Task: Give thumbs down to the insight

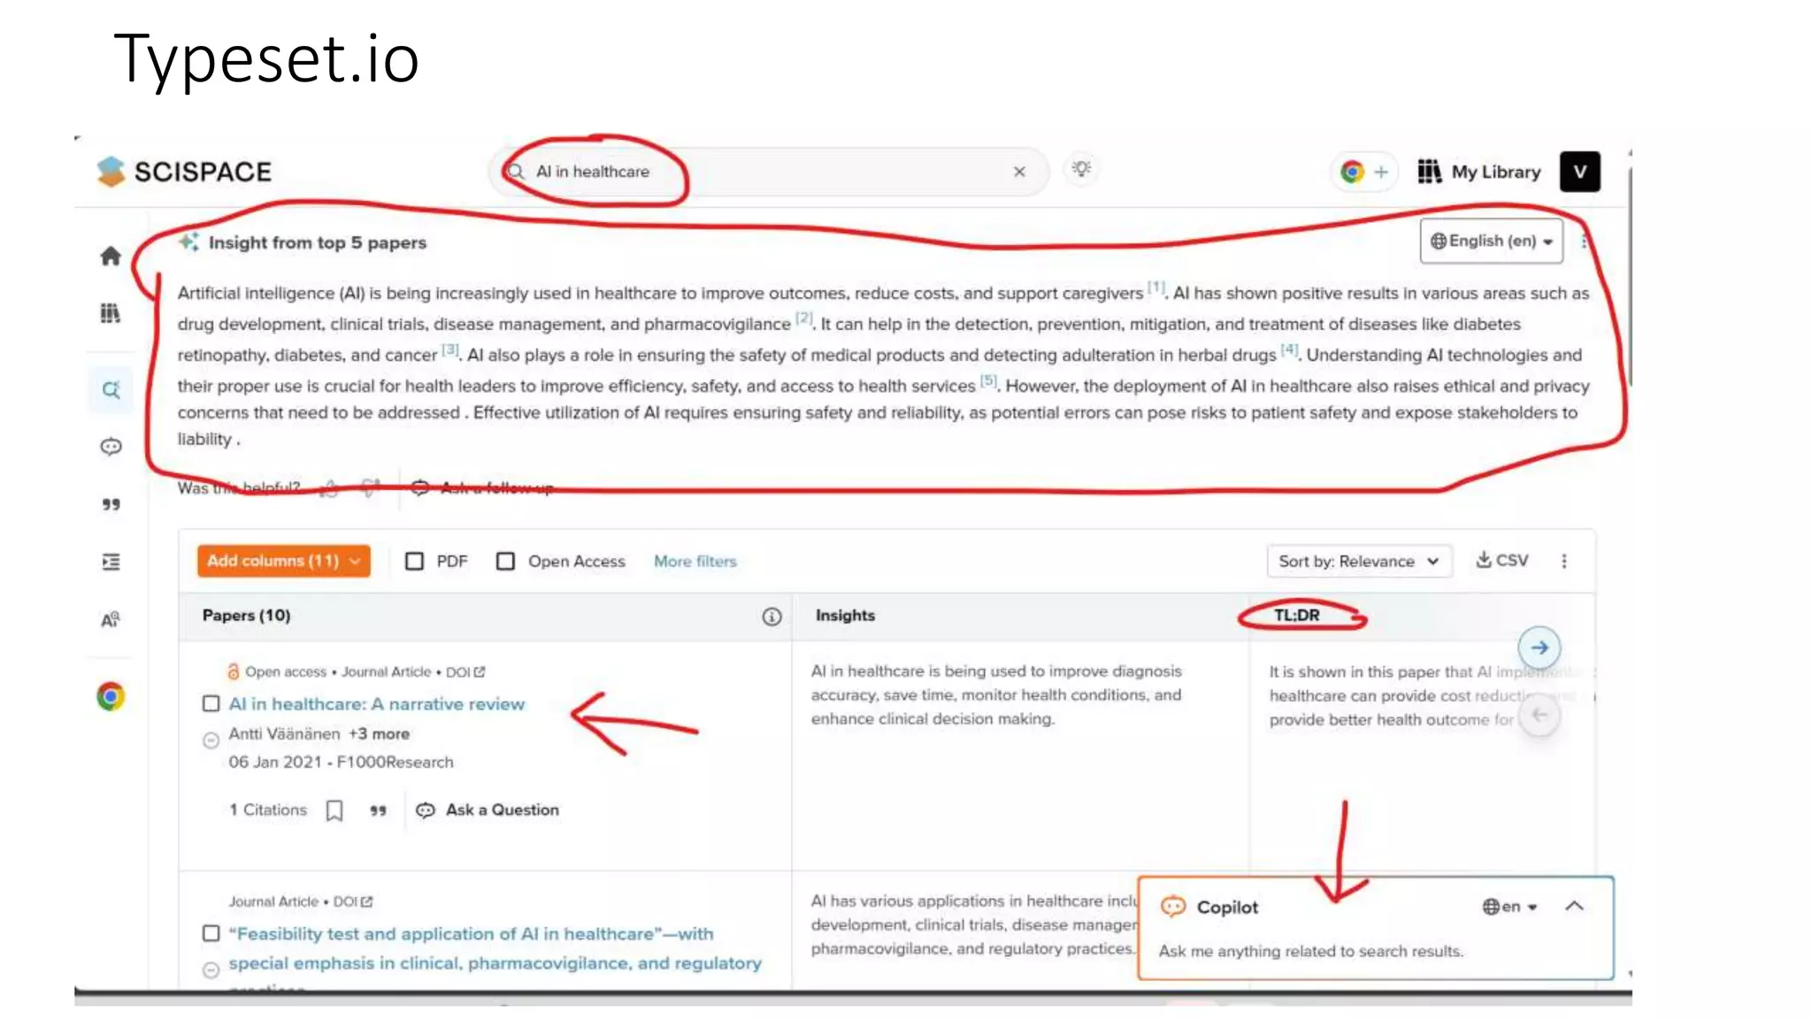Action: coord(370,488)
